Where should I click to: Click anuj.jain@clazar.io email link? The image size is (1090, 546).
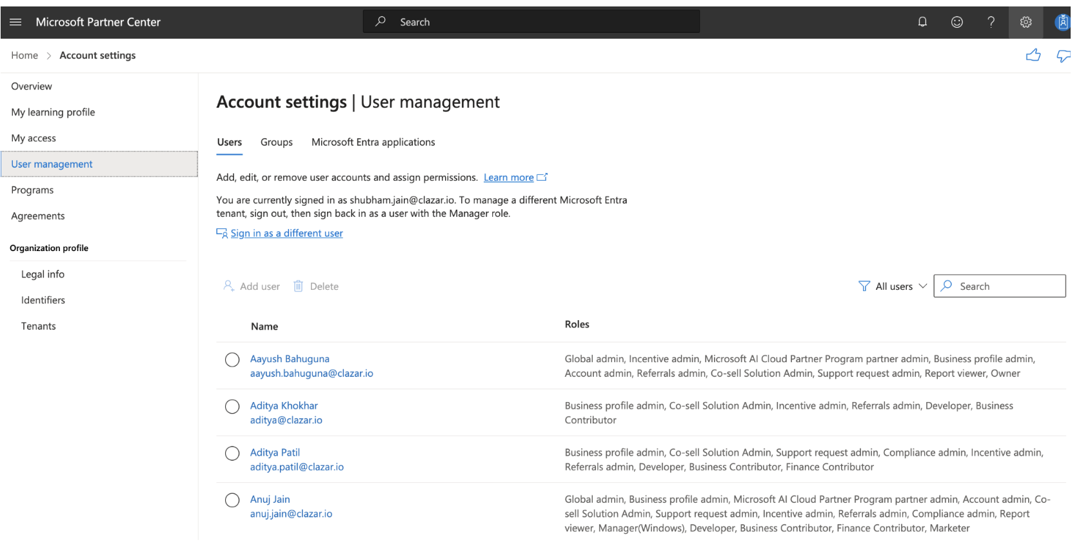(x=292, y=514)
